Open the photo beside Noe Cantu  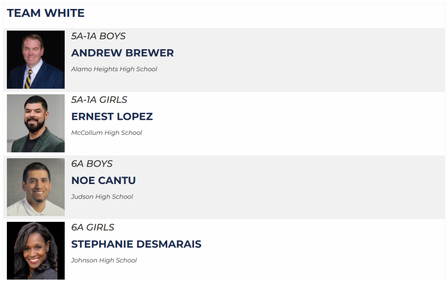pos(36,187)
